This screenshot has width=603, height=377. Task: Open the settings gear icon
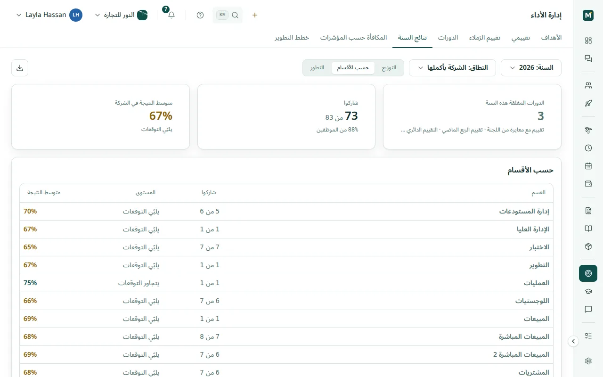588,361
